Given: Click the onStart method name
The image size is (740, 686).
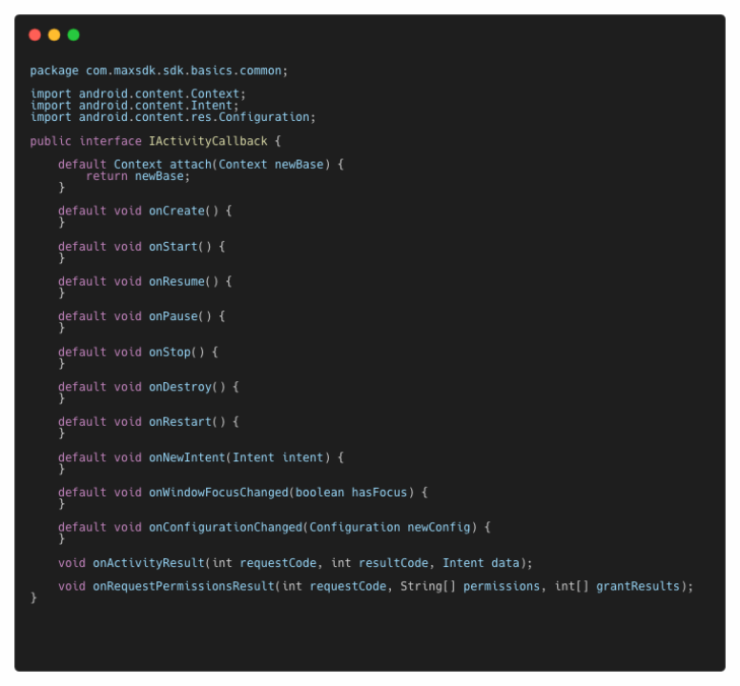Looking at the screenshot, I should pyautogui.click(x=174, y=247).
